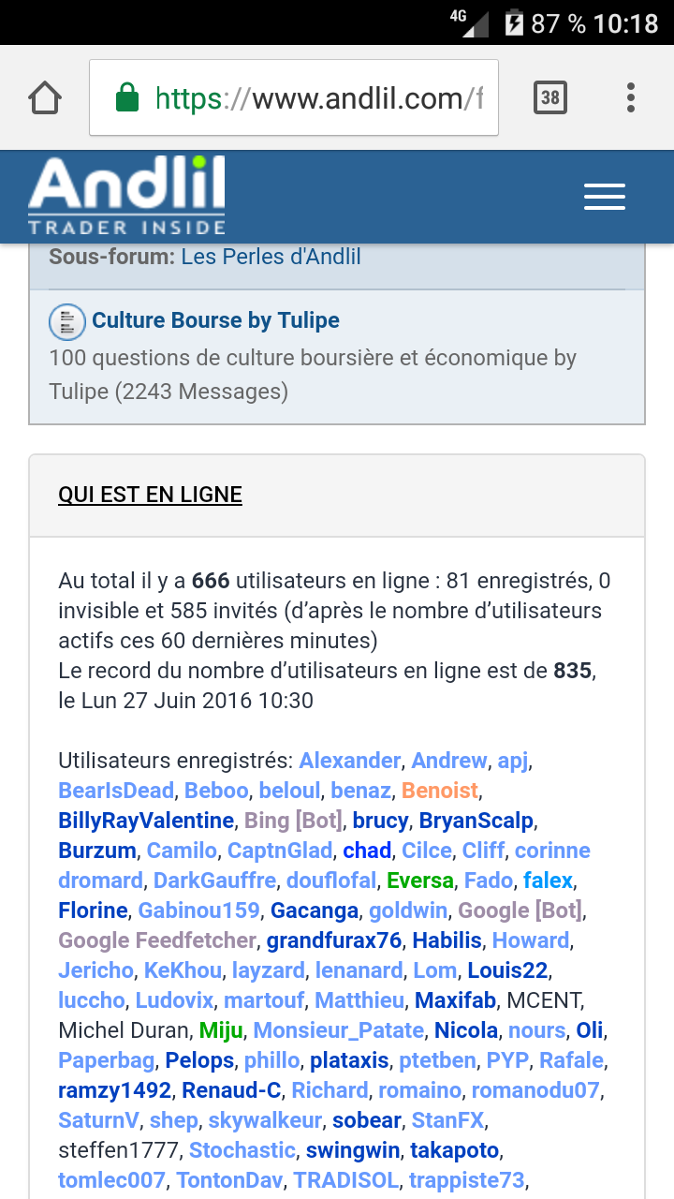Click the Andlil Trader Inside logo
This screenshot has height=1199, width=674.
(x=127, y=197)
